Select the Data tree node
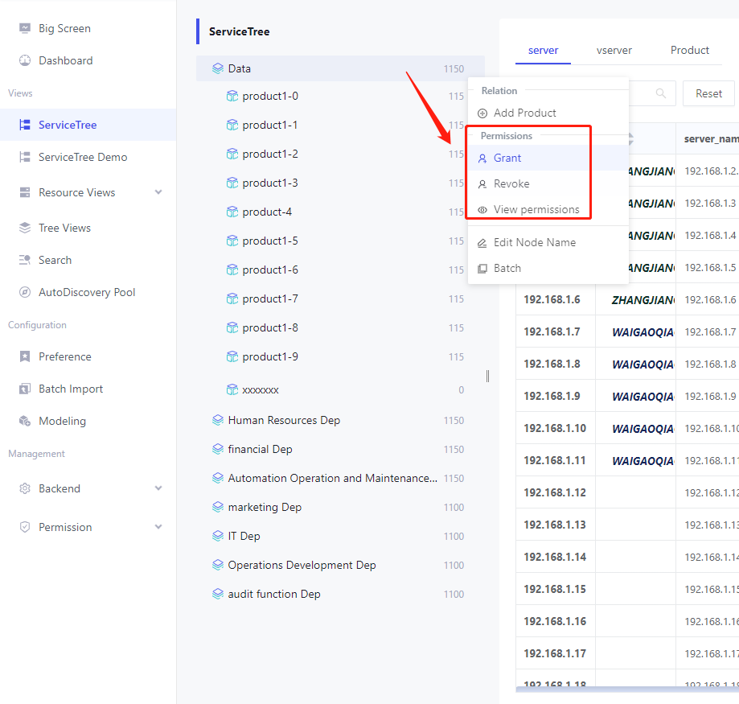Screen dimensions: 739x704 point(340,68)
